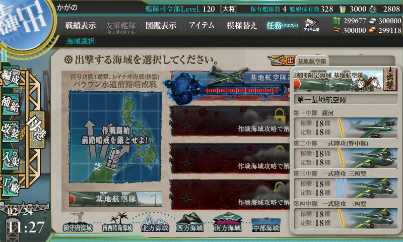Open the 改装 remodel icon
403x242 pixels.
click(11, 131)
